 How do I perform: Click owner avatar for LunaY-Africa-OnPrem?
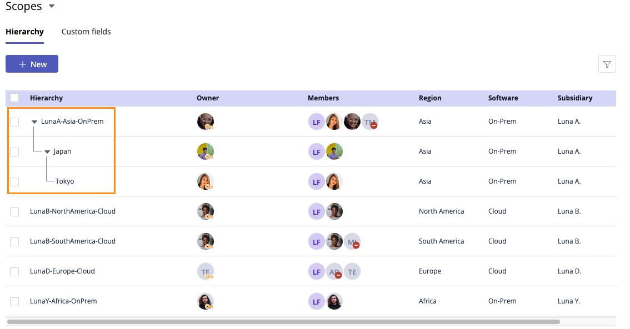point(205,301)
